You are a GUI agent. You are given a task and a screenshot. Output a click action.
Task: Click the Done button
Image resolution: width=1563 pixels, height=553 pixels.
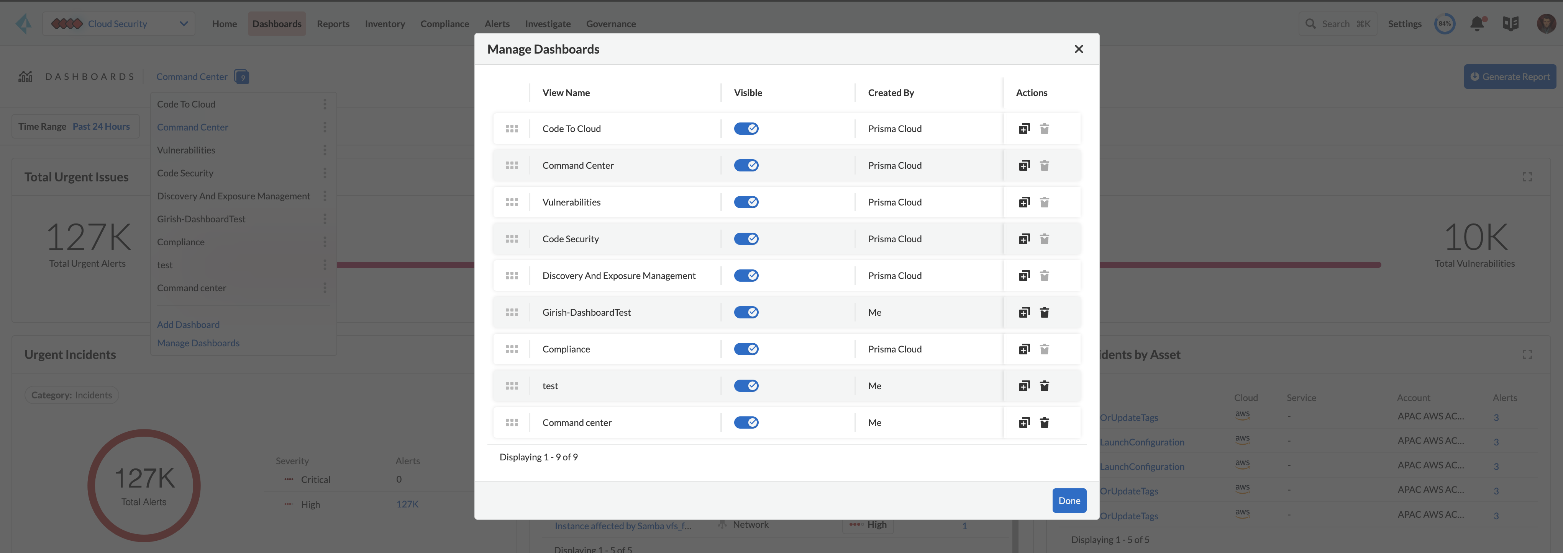click(x=1068, y=500)
